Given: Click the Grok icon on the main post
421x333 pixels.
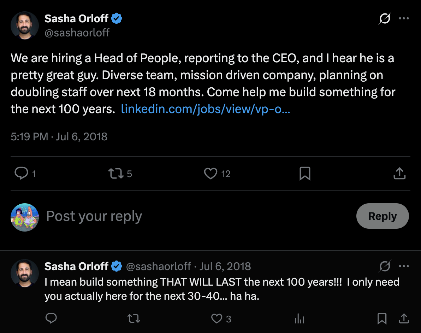Looking at the screenshot, I should (x=385, y=18).
